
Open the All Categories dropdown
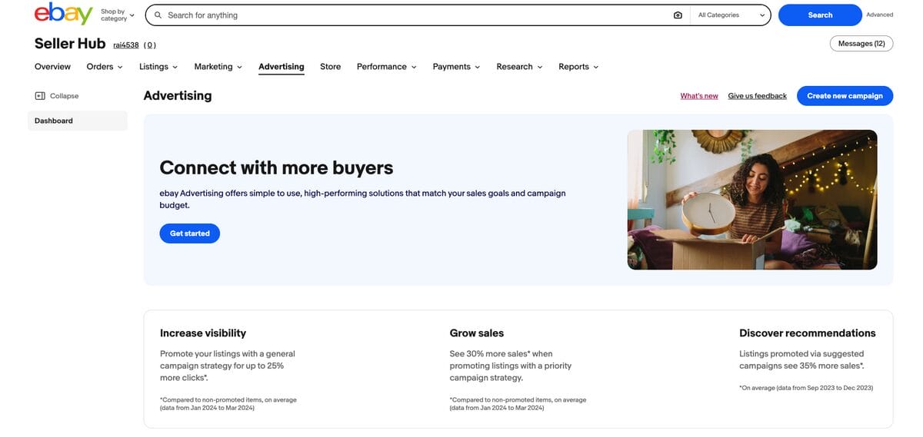click(730, 15)
